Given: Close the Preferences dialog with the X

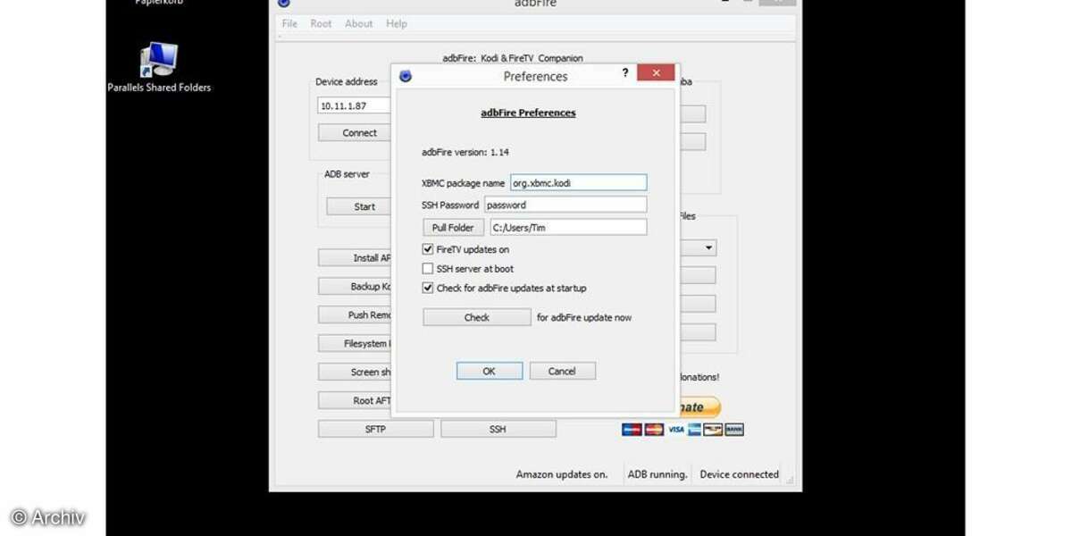Looking at the screenshot, I should [656, 72].
